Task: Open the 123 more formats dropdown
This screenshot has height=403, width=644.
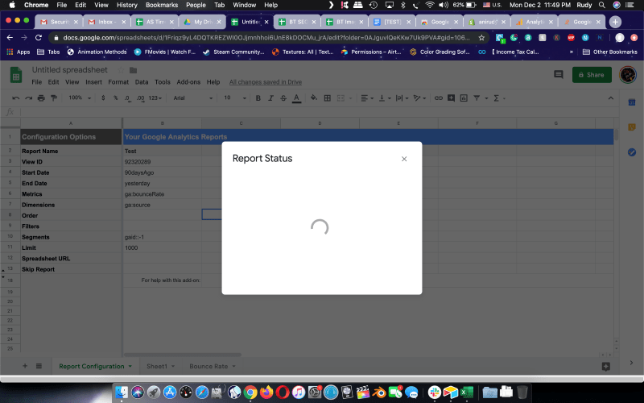Action: coord(155,98)
